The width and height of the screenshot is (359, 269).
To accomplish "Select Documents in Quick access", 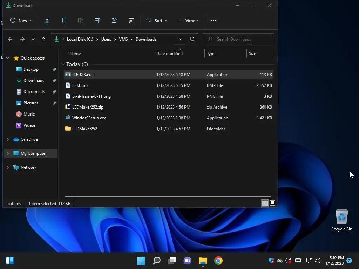I will click(34, 92).
